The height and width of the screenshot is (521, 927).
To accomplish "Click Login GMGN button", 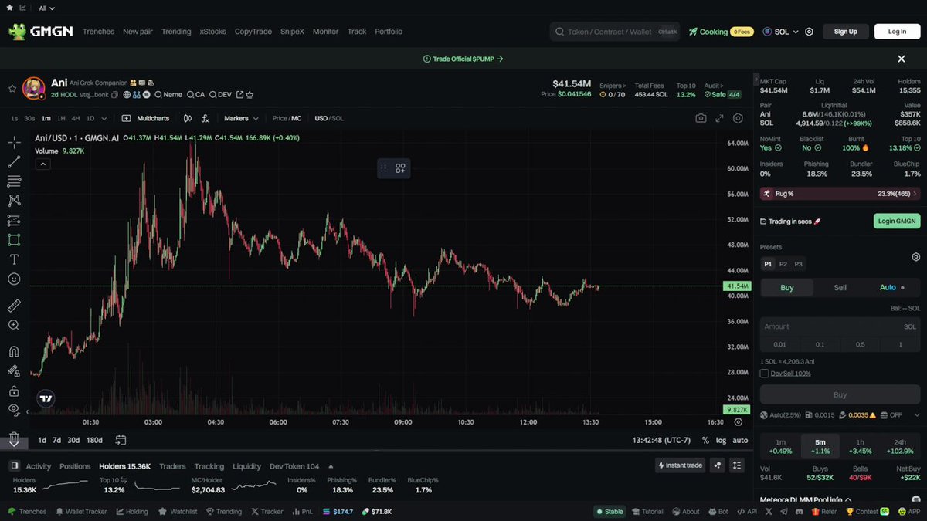I will pos(897,221).
